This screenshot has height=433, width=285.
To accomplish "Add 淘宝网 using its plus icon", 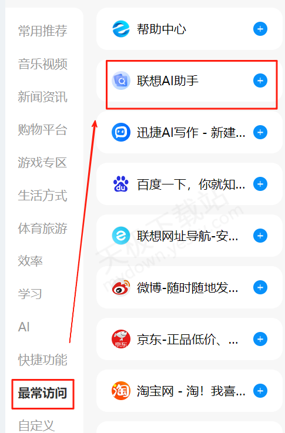I will pos(260,391).
